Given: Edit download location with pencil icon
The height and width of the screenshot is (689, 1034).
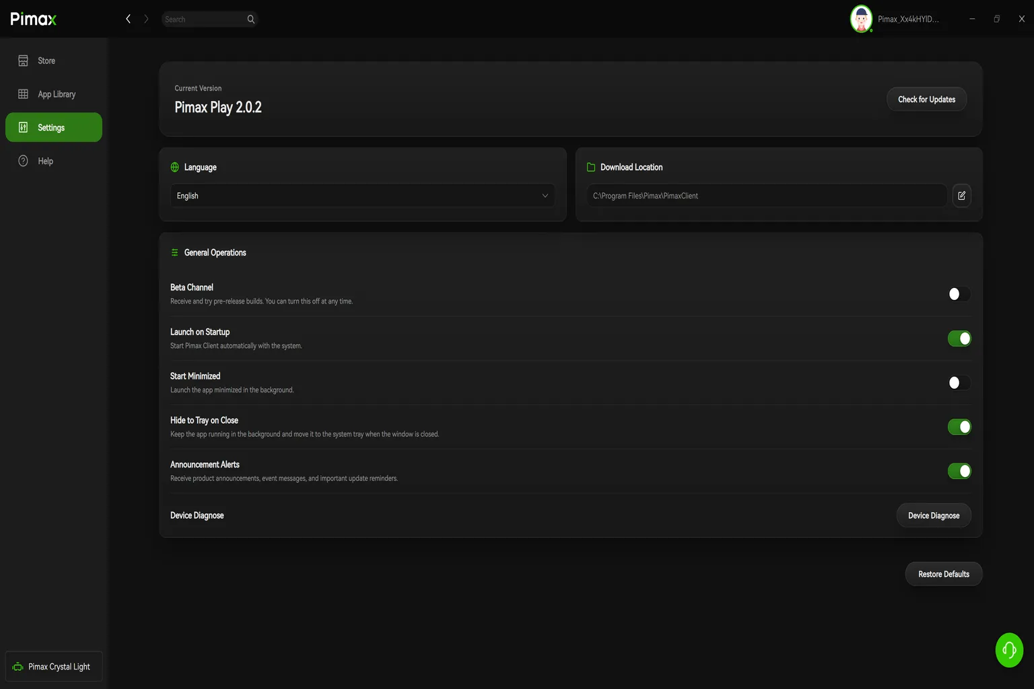Looking at the screenshot, I should click(x=962, y=196).
